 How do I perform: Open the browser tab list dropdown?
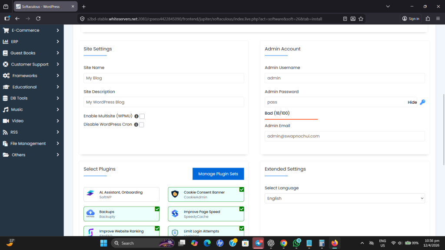coord(388,7)
